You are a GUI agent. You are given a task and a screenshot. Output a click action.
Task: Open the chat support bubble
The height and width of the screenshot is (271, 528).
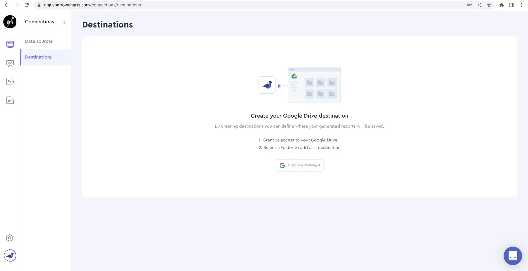pyautogui.click(x=512, y=256)
